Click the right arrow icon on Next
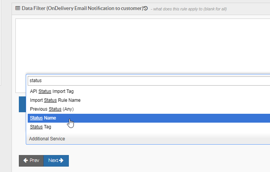 tap(61, 160)
